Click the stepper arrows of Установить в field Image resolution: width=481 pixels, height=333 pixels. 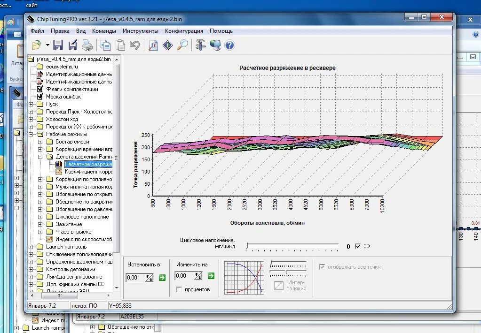[149, 278]
